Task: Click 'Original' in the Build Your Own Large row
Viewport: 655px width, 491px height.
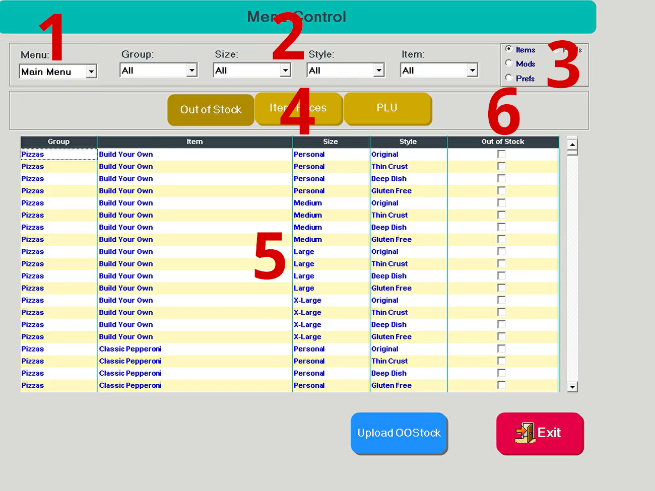Action: (385, 252)
